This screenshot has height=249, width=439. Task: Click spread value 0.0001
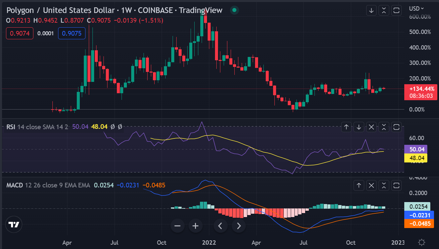pos(46,33)
